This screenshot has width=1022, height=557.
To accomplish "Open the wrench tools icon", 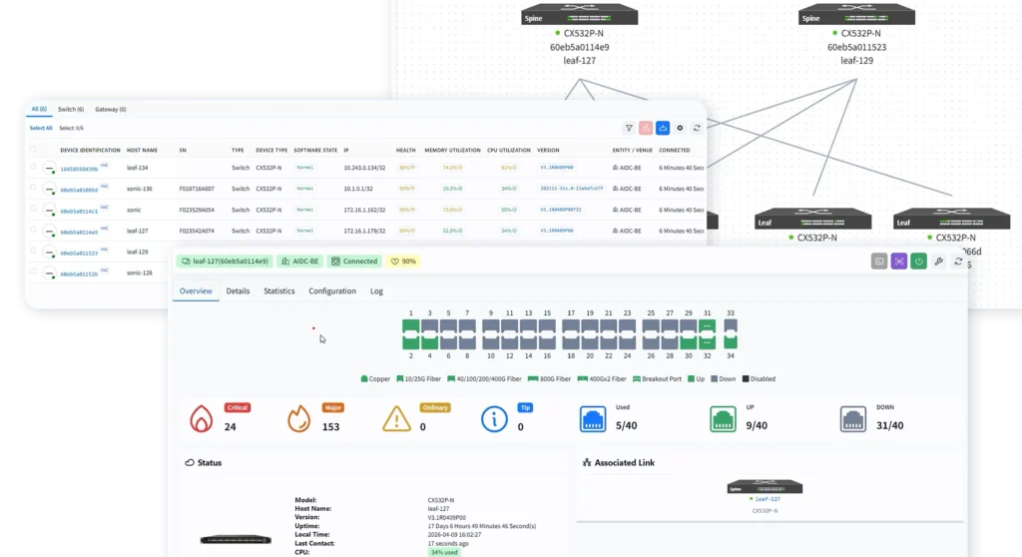I will [x=938, y=262].
